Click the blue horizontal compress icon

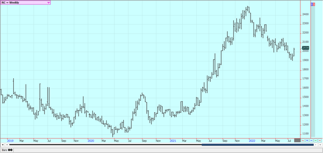point(311,140)
